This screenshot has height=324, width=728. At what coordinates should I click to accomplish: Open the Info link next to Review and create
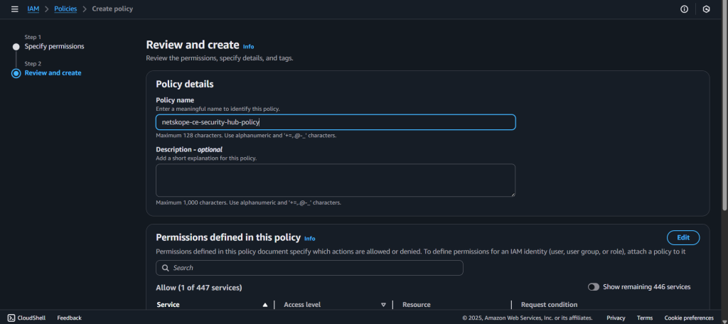(x=248, y=46)
